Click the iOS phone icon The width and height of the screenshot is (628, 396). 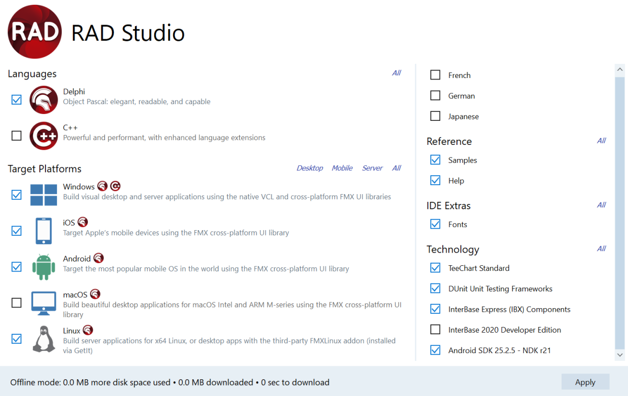click(x=43, y=231)
